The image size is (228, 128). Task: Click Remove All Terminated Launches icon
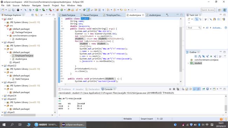(178, 89)
